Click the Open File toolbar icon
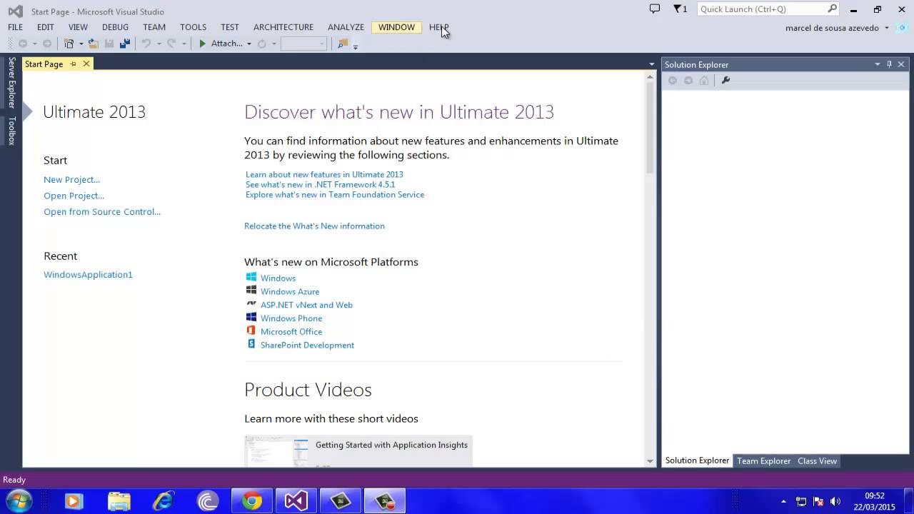 [x=94, y=44]
